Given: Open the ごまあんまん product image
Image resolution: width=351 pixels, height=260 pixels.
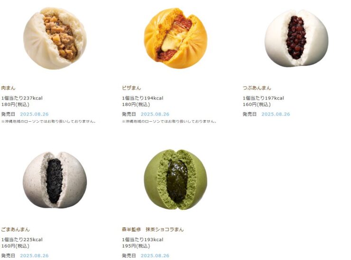Looking at the screenshot, I should click(x=55, y=180).
